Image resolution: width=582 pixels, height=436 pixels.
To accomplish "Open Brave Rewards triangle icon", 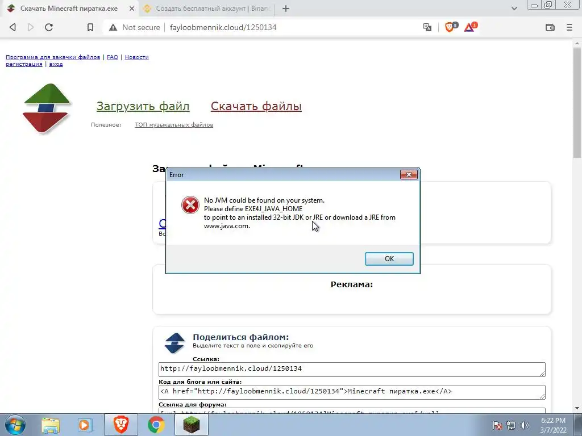I will (x=470, y=27).
